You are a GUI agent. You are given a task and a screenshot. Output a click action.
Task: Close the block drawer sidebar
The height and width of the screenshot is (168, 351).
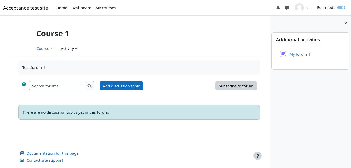tap(345, 23)
